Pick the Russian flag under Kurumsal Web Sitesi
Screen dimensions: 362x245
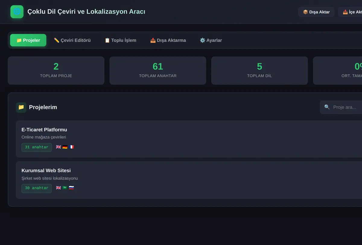[x=71, y=188]
